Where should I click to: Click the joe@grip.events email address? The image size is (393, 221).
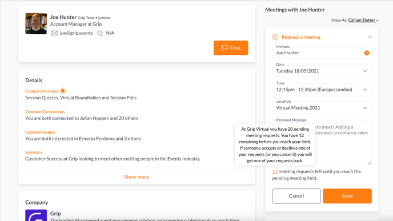coord(76,33)
